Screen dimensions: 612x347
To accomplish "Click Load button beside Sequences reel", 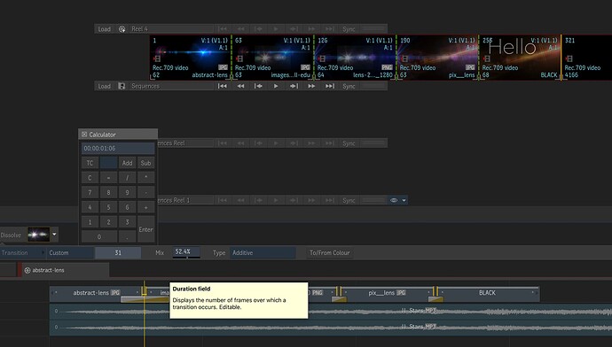I will pos(104,86).
